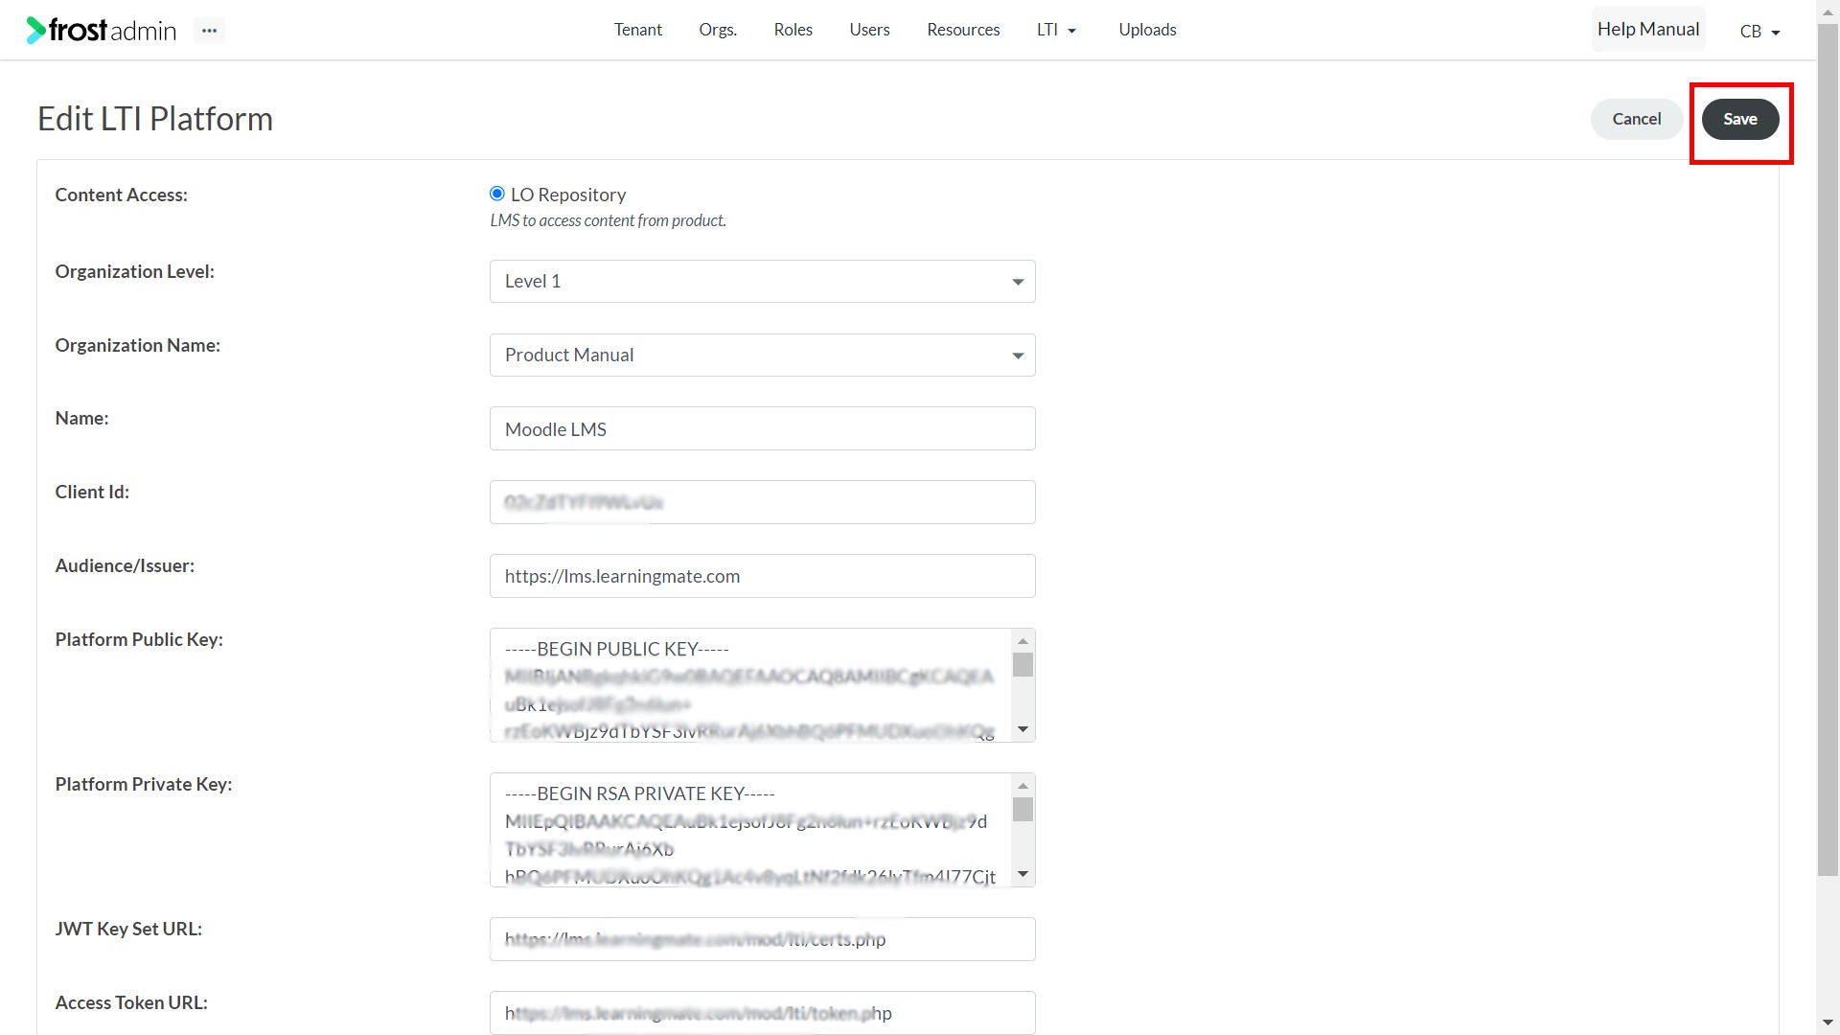
Task: Open the Uploads page
Action: coord(1147,30)
